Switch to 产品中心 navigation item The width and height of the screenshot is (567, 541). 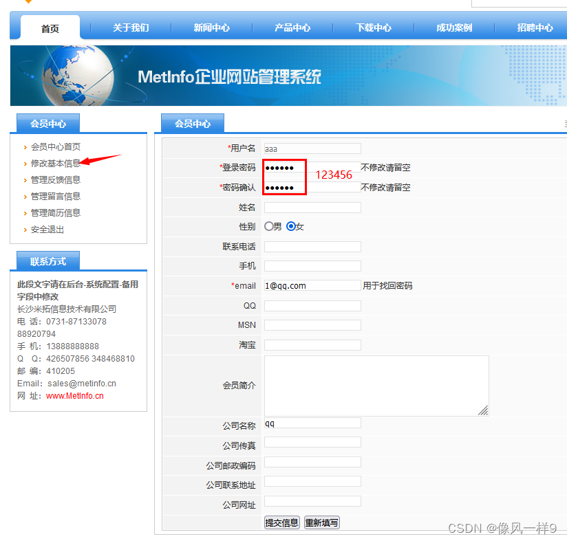[292, 27]
